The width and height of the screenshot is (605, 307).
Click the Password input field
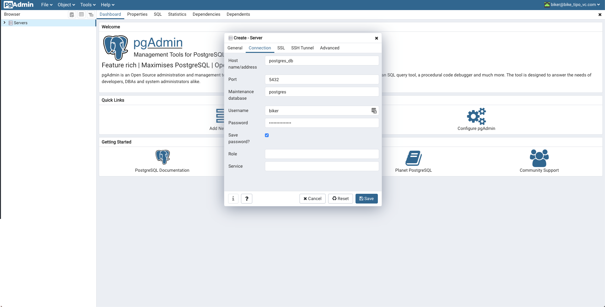322,123
